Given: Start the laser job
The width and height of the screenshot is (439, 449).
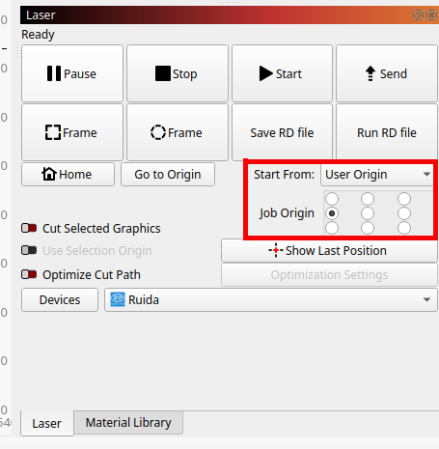Looking at the screenshot, I should click(x=282, y=73).
